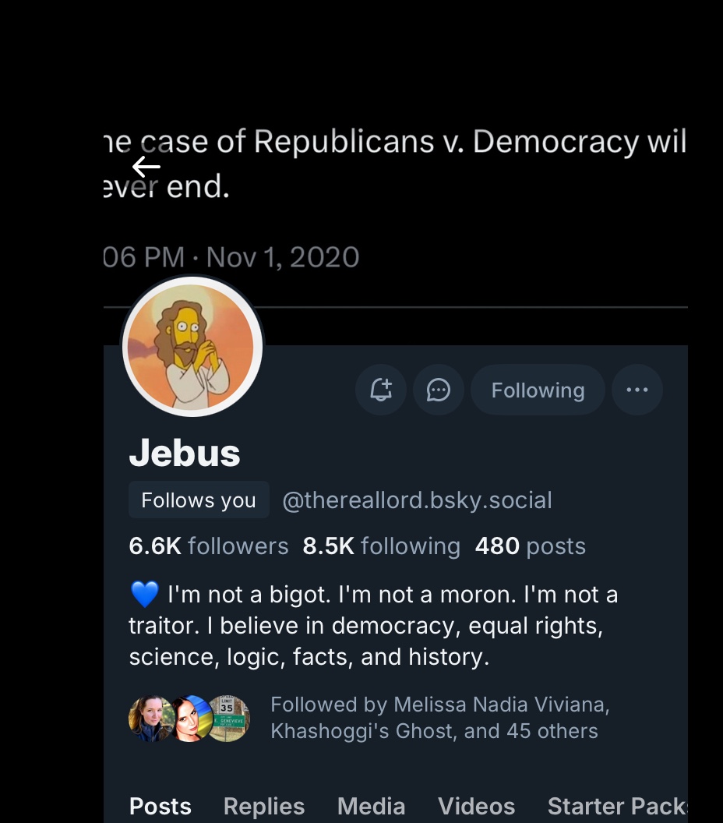The height and width of the screenshot is (823, 723).
Task: Click the bell notification subscribe icon
Action: click(381, 390)
